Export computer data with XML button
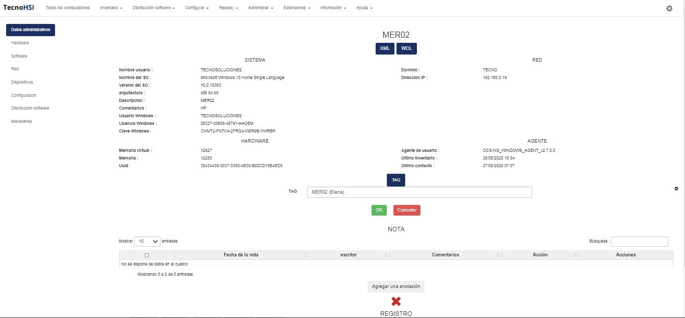This screenshot has width=685, height=318. pyautogui.click(x=385, y=48)
